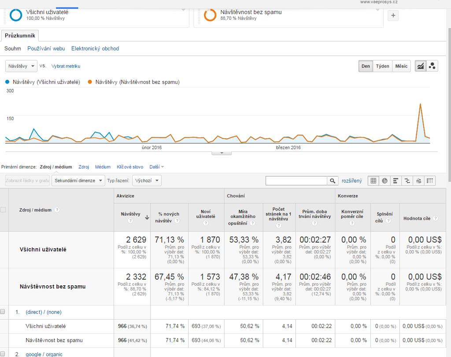
Task: Open the Průzkumník tab
Action: tap(20, 36)
